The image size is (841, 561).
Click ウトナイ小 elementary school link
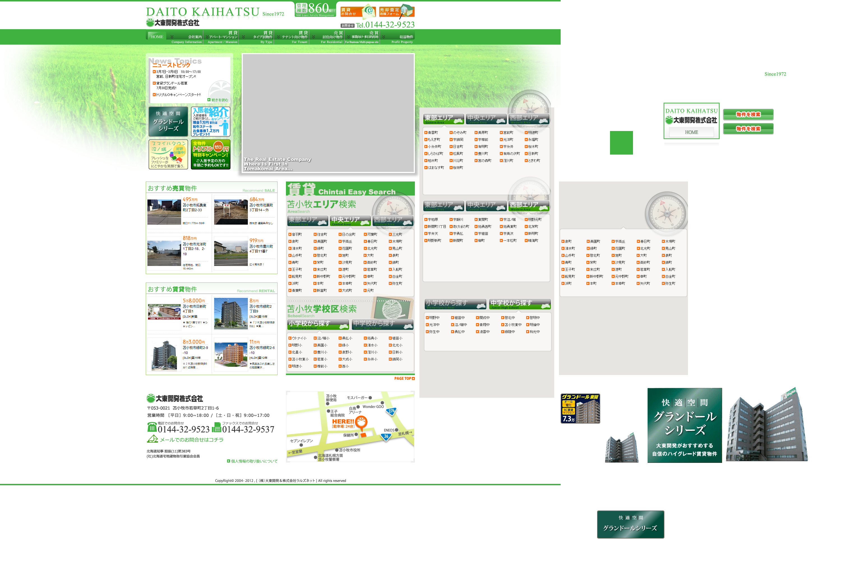[x=297, y=338]
